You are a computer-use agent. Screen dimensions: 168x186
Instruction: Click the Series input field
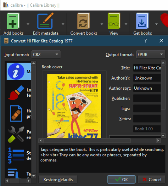pyautogui.click(x=147, y=119)
